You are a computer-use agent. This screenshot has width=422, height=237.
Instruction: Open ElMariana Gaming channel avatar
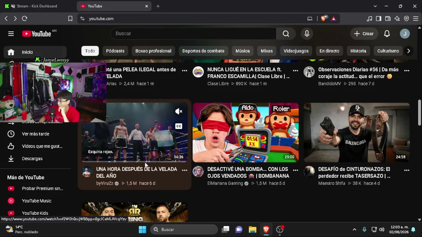(198, 171)
